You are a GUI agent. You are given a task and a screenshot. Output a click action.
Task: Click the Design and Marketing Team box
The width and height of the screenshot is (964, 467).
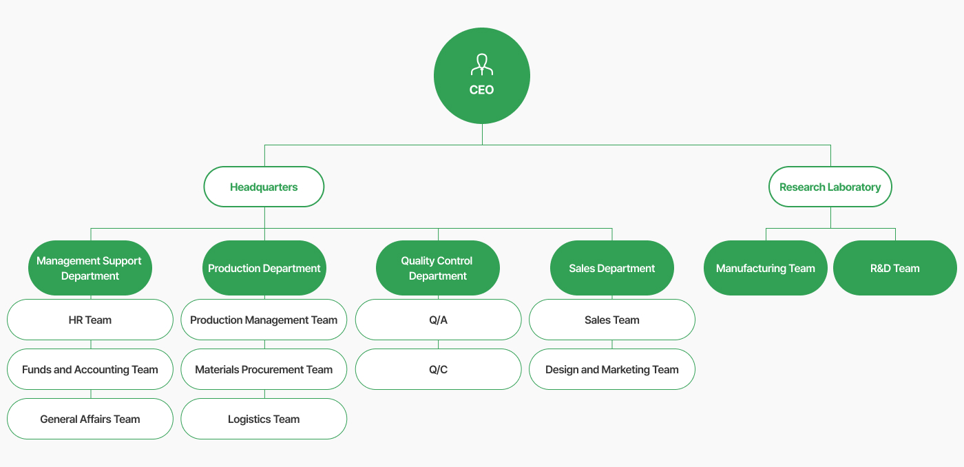(612, 369)
